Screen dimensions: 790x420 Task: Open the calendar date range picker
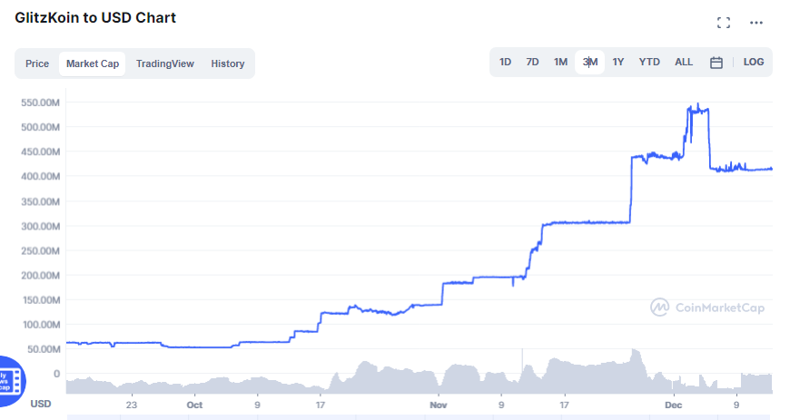[x=716, y=63]
